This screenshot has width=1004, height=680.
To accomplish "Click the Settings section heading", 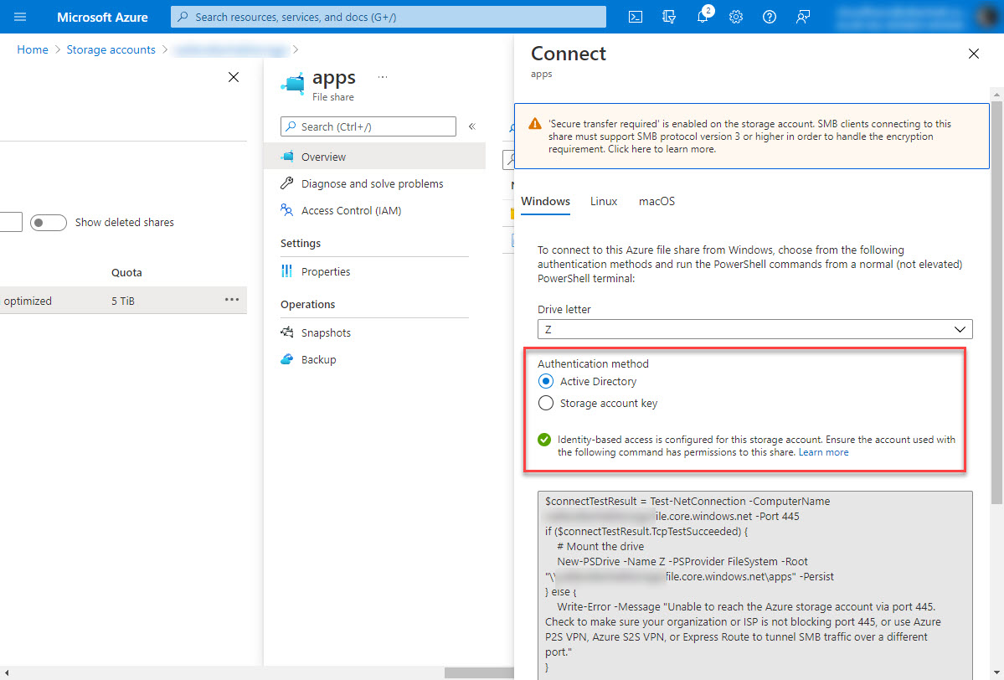I will pyautogui.click(x=301, y=244).
